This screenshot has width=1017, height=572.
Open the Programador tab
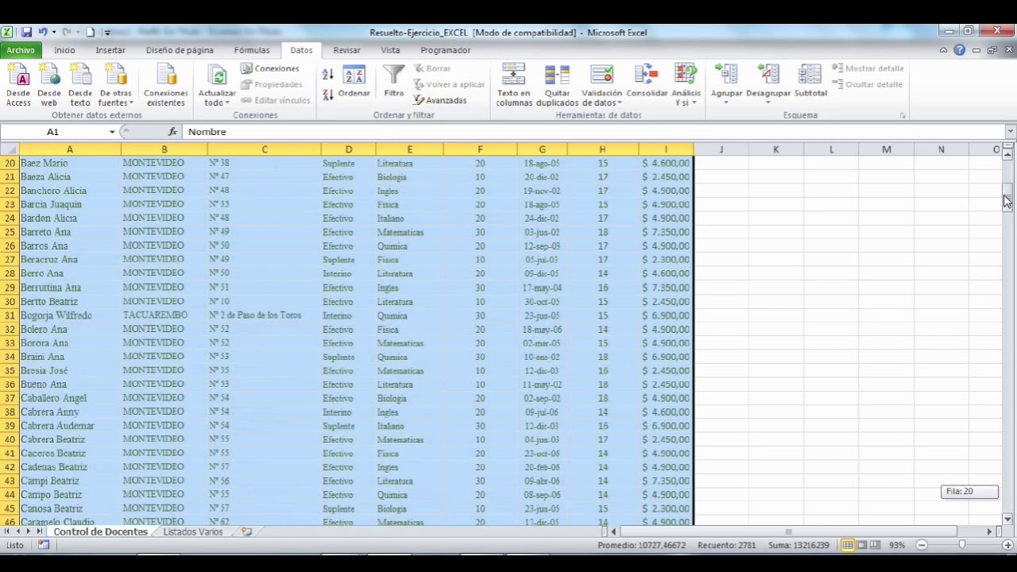(x=446, y=50)
